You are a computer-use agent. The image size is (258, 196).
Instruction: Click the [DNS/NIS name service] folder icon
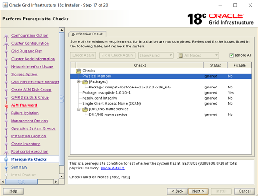pyautogui.click(x=85, y=109)
